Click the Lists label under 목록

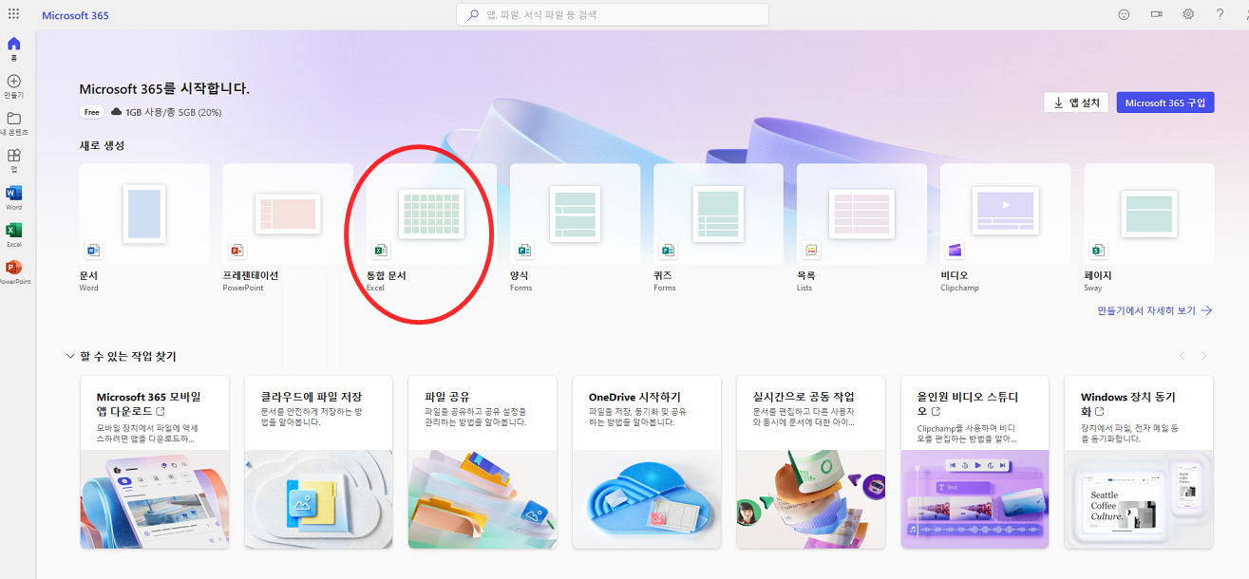(x=805, y=288)
